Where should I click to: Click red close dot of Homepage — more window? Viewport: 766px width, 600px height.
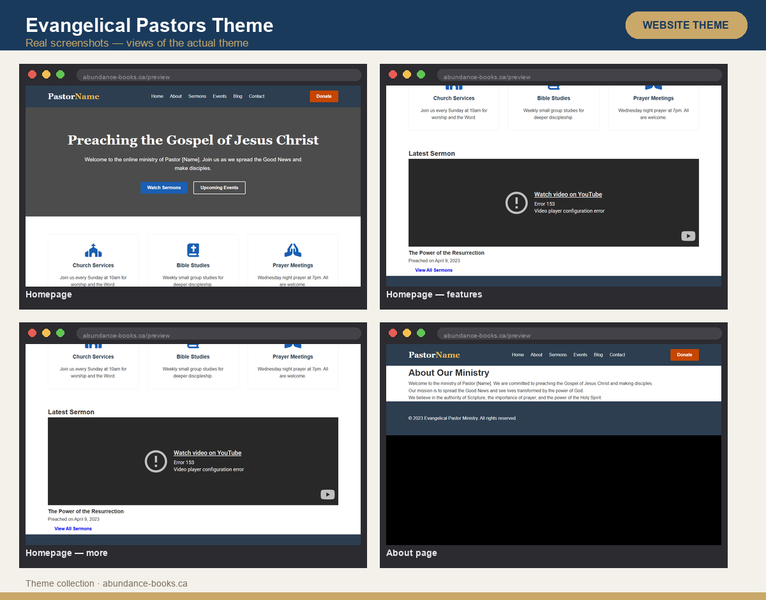[33, 333]
